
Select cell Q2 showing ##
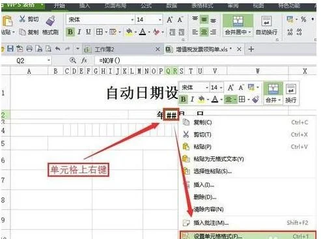coord(171,115)
